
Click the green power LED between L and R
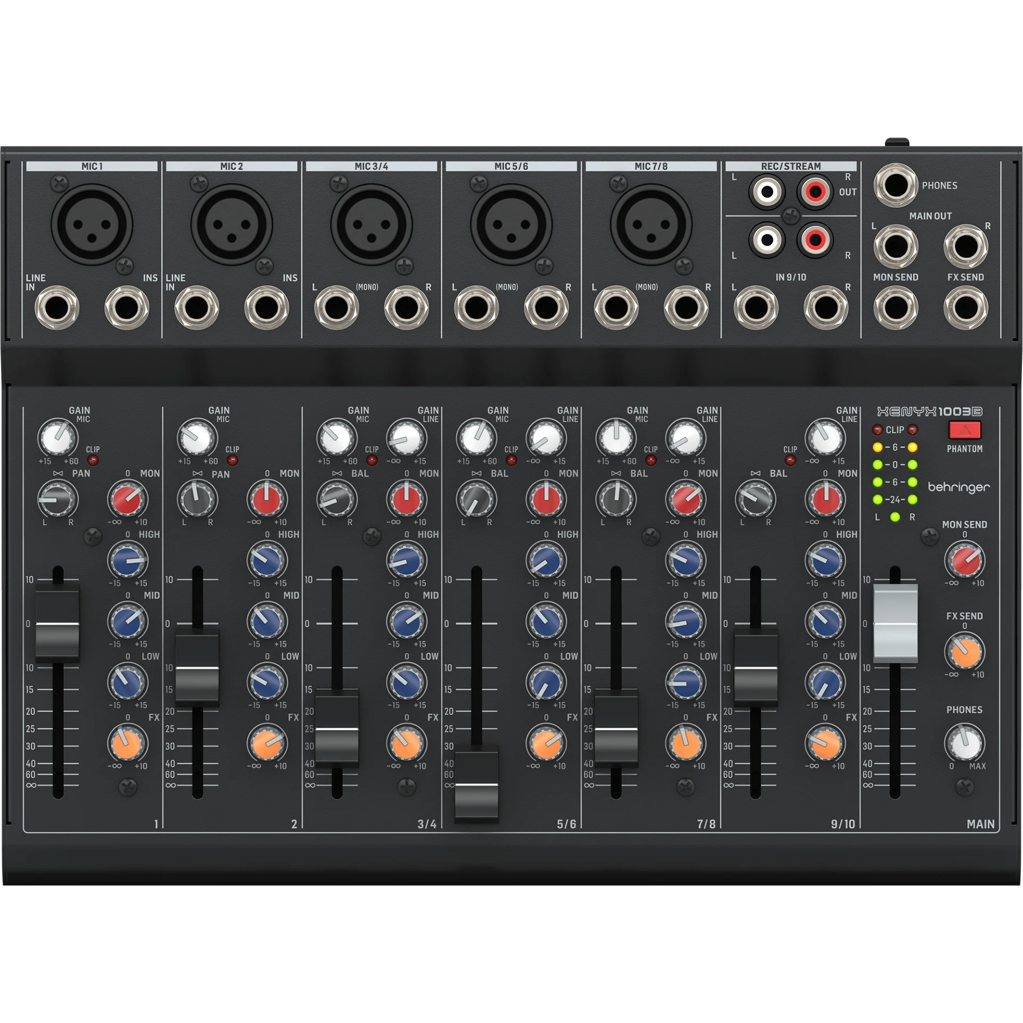[895, 517]
